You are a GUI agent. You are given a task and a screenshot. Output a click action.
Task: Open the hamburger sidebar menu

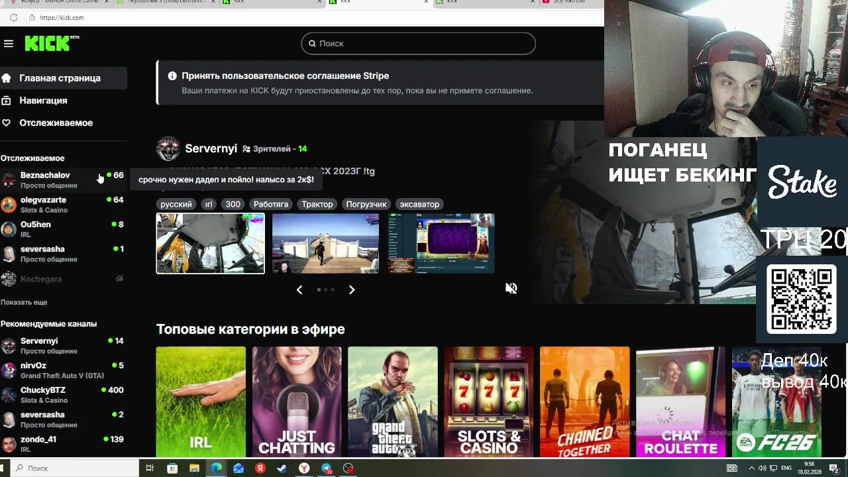[x=8, y=44]
